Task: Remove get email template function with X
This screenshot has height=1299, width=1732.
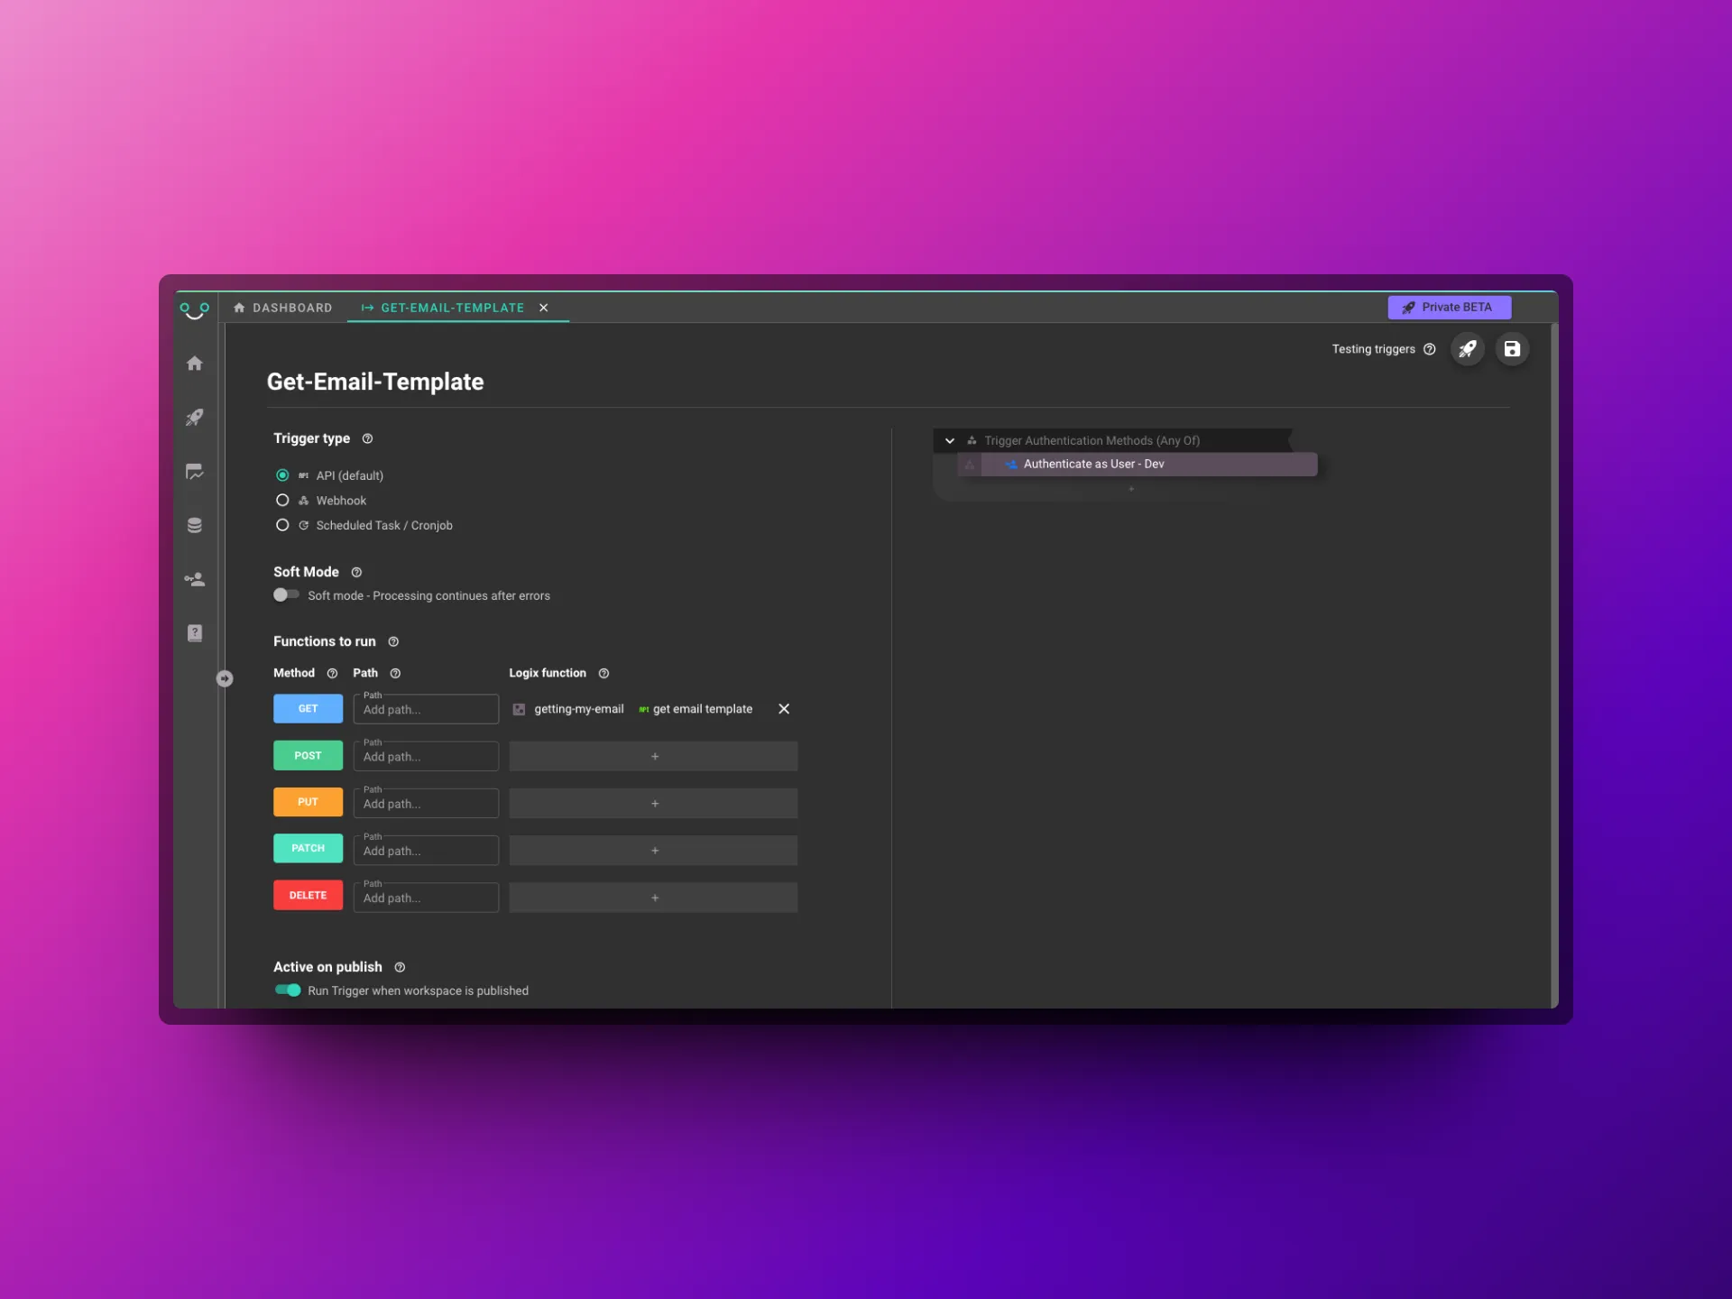Action: click(784, 708)
